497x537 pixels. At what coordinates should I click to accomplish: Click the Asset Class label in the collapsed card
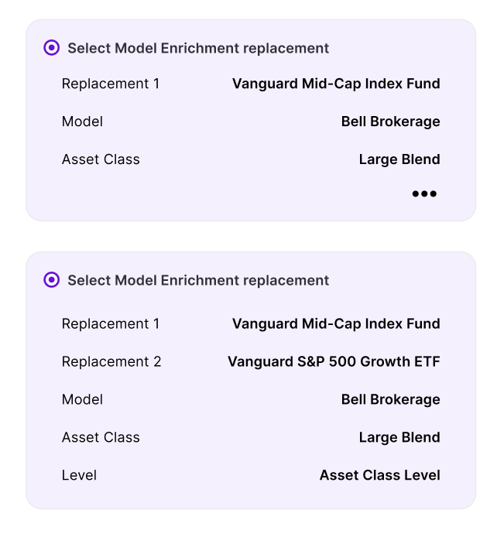[x=101, y=159]
